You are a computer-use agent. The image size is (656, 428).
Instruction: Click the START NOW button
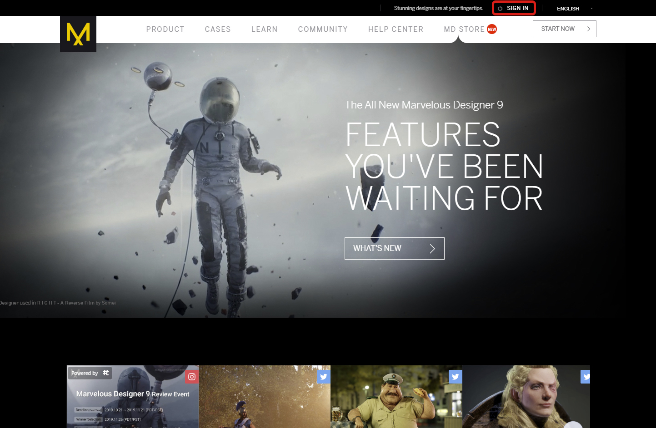pos(564,29)
